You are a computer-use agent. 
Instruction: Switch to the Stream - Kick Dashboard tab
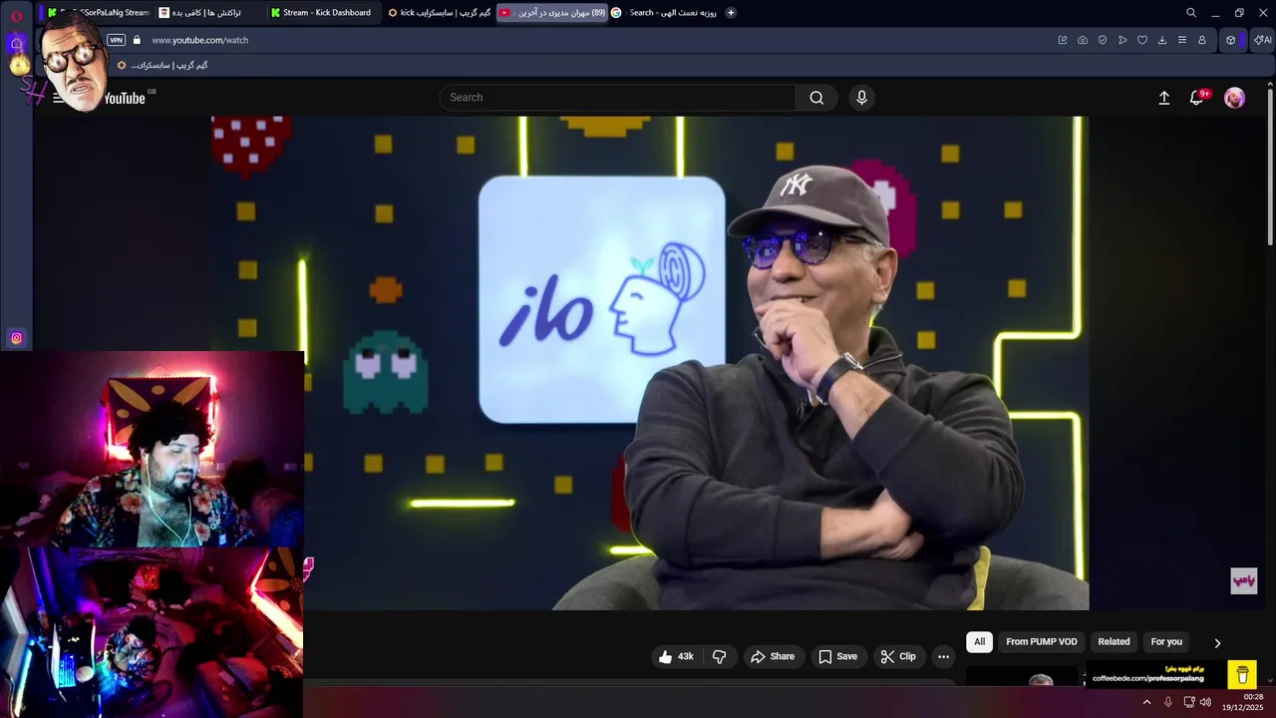326,13
